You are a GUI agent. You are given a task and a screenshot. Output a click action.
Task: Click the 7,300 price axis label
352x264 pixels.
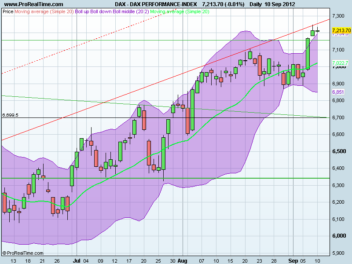point(338,16)
